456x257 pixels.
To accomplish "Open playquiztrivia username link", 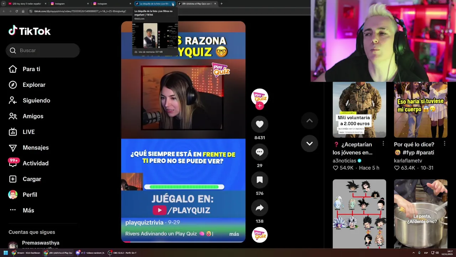I will coord(144,222).
